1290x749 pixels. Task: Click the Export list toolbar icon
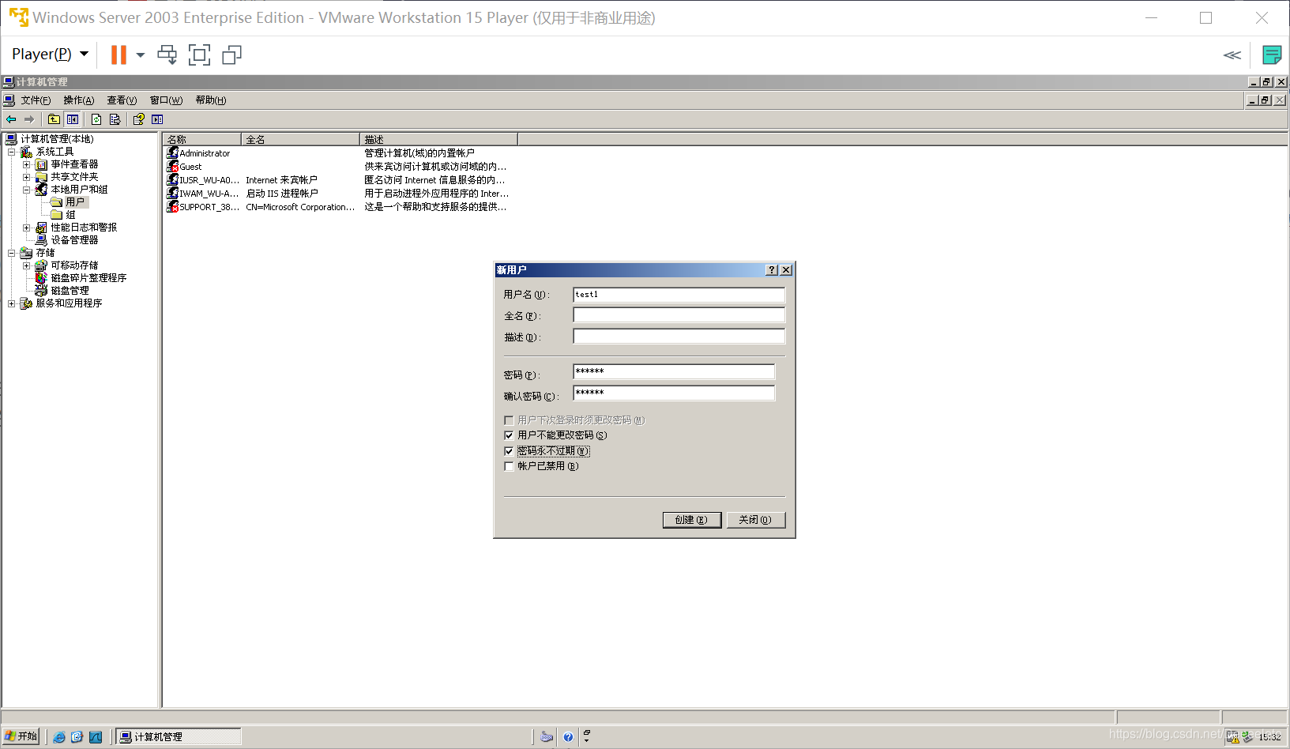click(115, 119)
